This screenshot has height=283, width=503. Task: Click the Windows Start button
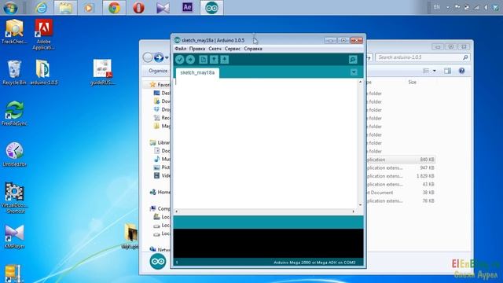point(10,8)
